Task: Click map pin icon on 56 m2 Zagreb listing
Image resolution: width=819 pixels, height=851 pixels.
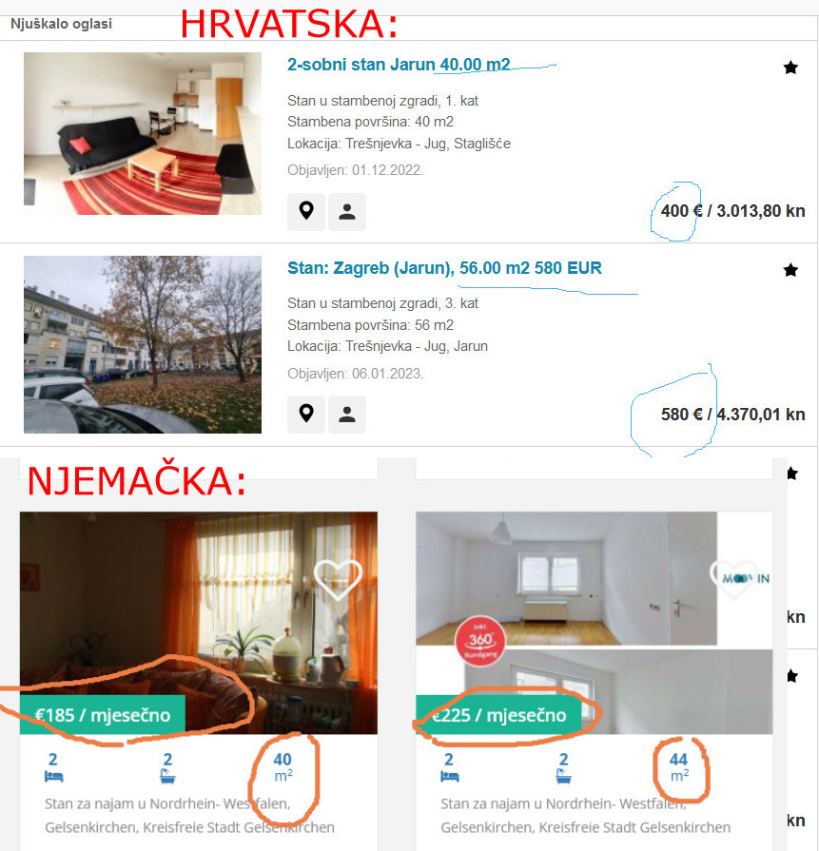Action: (306, 415)
